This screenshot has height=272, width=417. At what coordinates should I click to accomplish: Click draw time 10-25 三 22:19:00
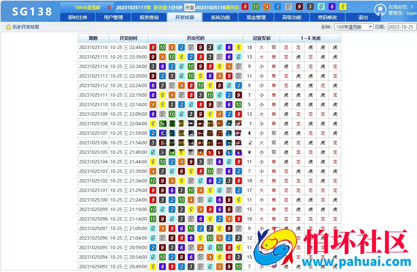point(128,95)
